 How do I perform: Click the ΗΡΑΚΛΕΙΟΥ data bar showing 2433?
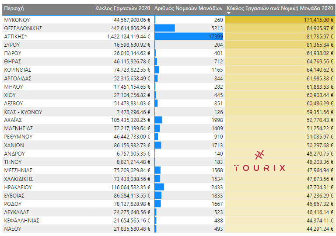[x=160, y=187]
